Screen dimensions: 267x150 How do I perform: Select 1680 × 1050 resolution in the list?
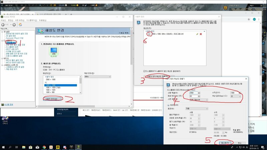(53, 88)
